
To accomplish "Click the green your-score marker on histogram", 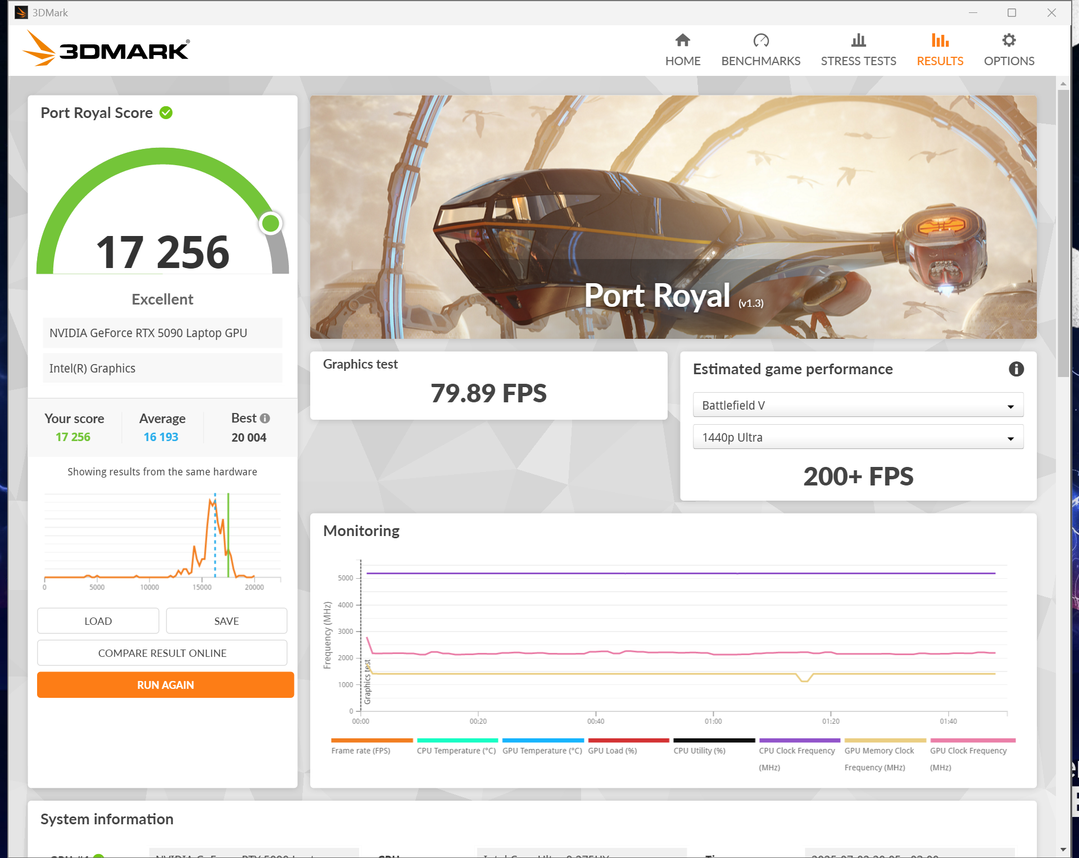I will coord(228,535).
